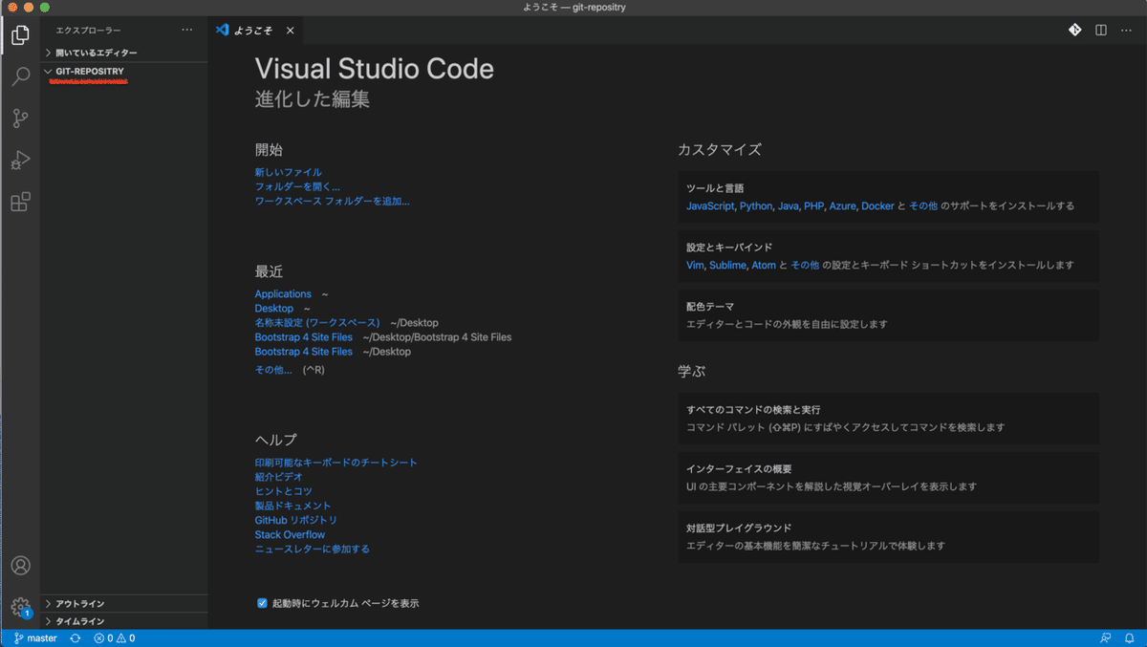Open the editor more actions ... menu
Viewport: 1147px width, 647px height.
tap(1126, 30)
